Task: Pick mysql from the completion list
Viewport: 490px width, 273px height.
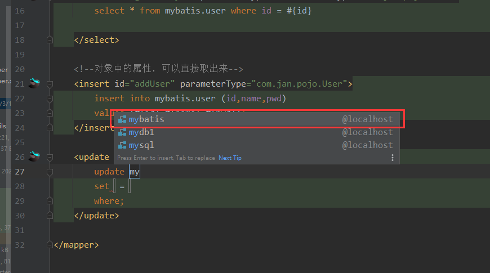Action: pyautogui.click(x=141, y=145)
